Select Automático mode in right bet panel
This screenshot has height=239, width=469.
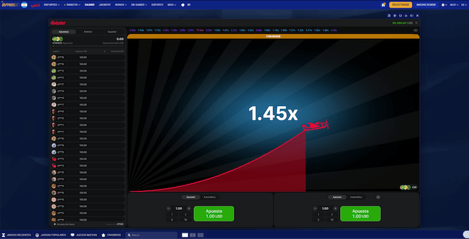pos(356,197)
